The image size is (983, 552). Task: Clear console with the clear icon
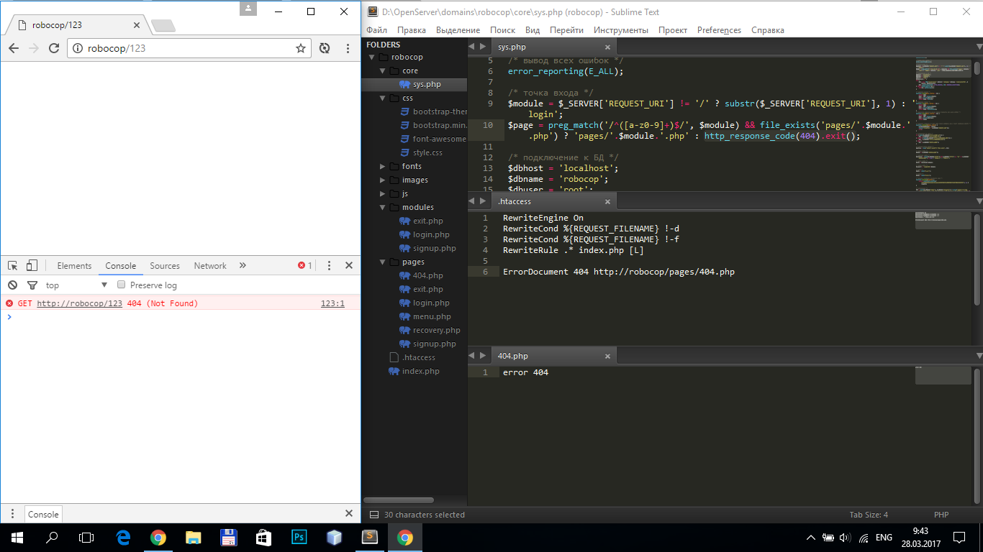[x=12, y=285]
